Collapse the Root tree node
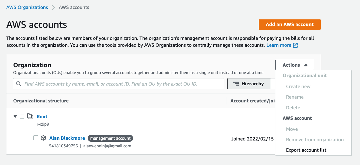 tap(15, 116)
